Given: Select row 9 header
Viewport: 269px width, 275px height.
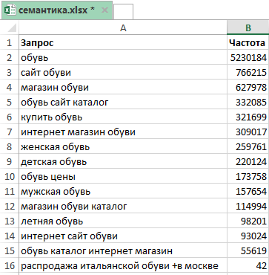Looking at the screenshot, I should pos(9,161).
